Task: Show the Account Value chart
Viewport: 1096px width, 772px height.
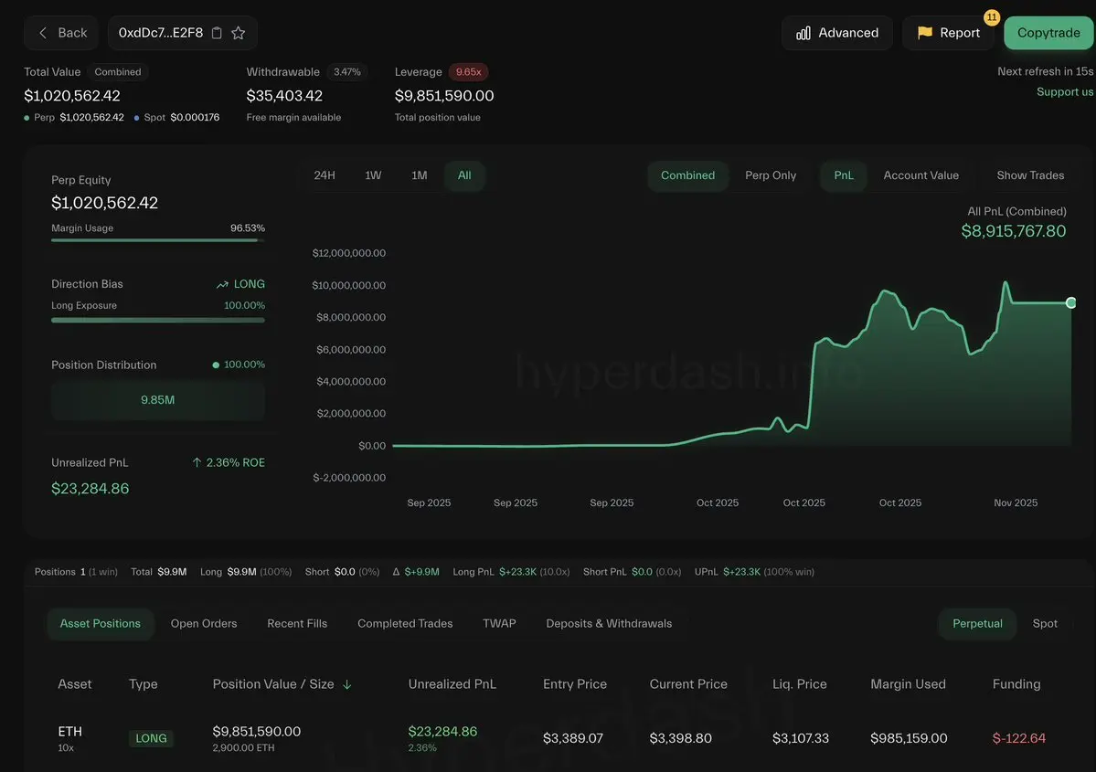Action: (920, 175)
